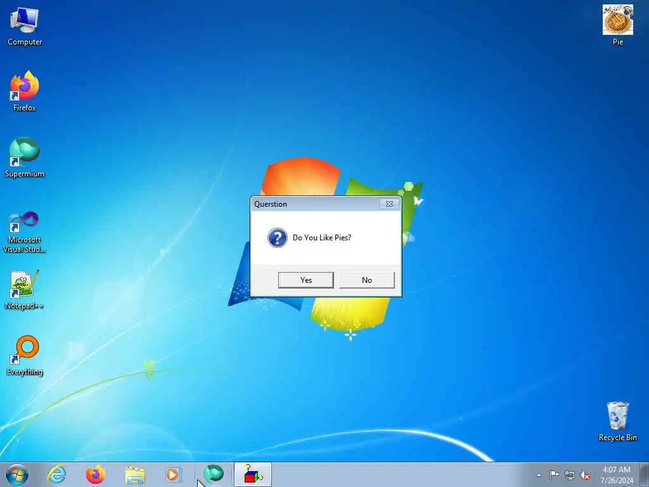This screenshot has height=487, width=649.
Task: Open the Windows Start menu orb
Action: click(17, 474)
